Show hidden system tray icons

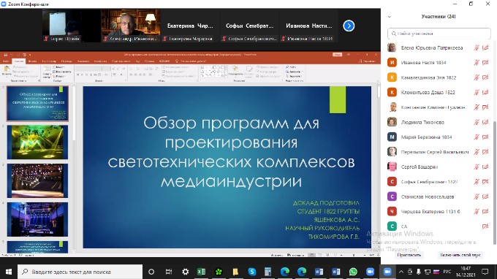tap(401, 272)
